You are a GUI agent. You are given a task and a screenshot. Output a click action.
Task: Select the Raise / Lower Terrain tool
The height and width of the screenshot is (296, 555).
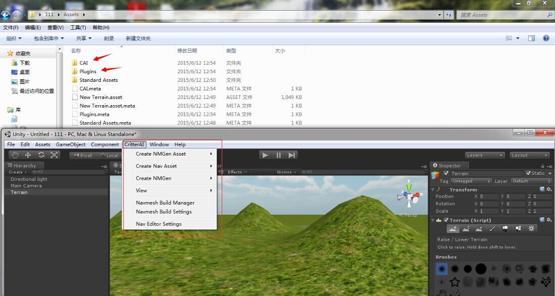(x=452, y=229)
